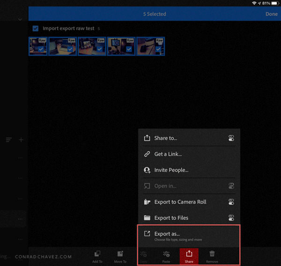Tap the third Raw photo thumbnail

(x=92, y=46)
